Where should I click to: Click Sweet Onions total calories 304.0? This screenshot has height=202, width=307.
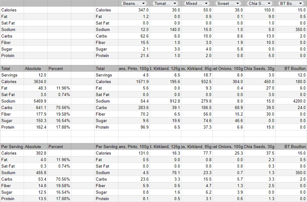228,82
